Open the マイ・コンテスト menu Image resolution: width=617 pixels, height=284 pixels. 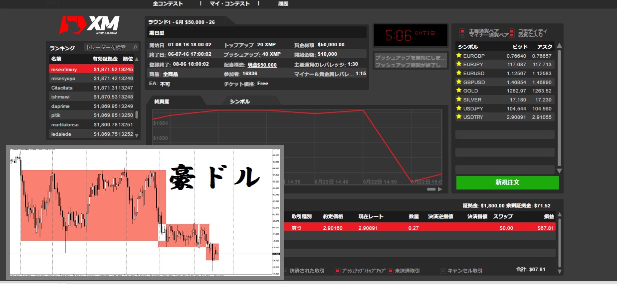tap(229, 3)
